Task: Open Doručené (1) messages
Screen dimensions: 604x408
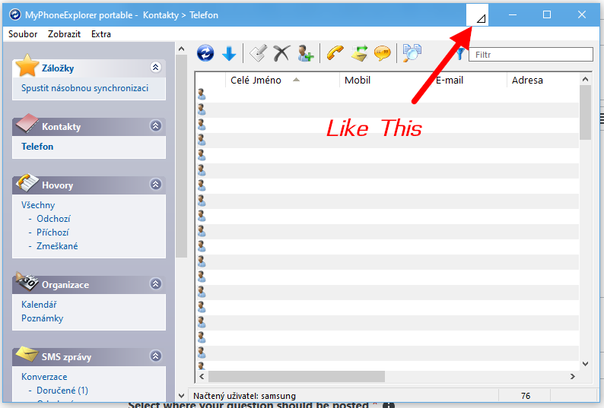Action: (62, 391)
